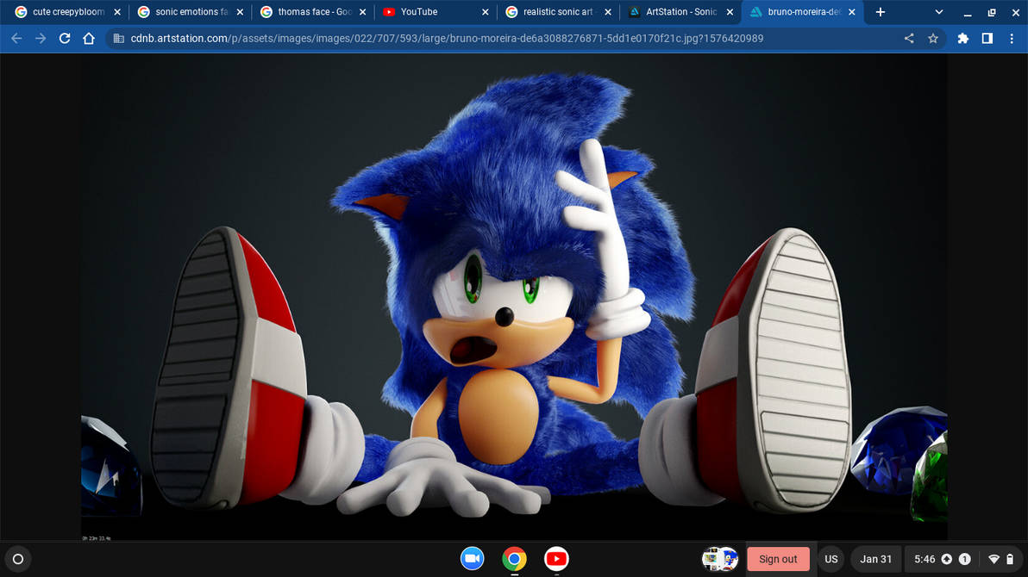Go forward to the next page
1028x577 pixels.
tap(41, 39)
